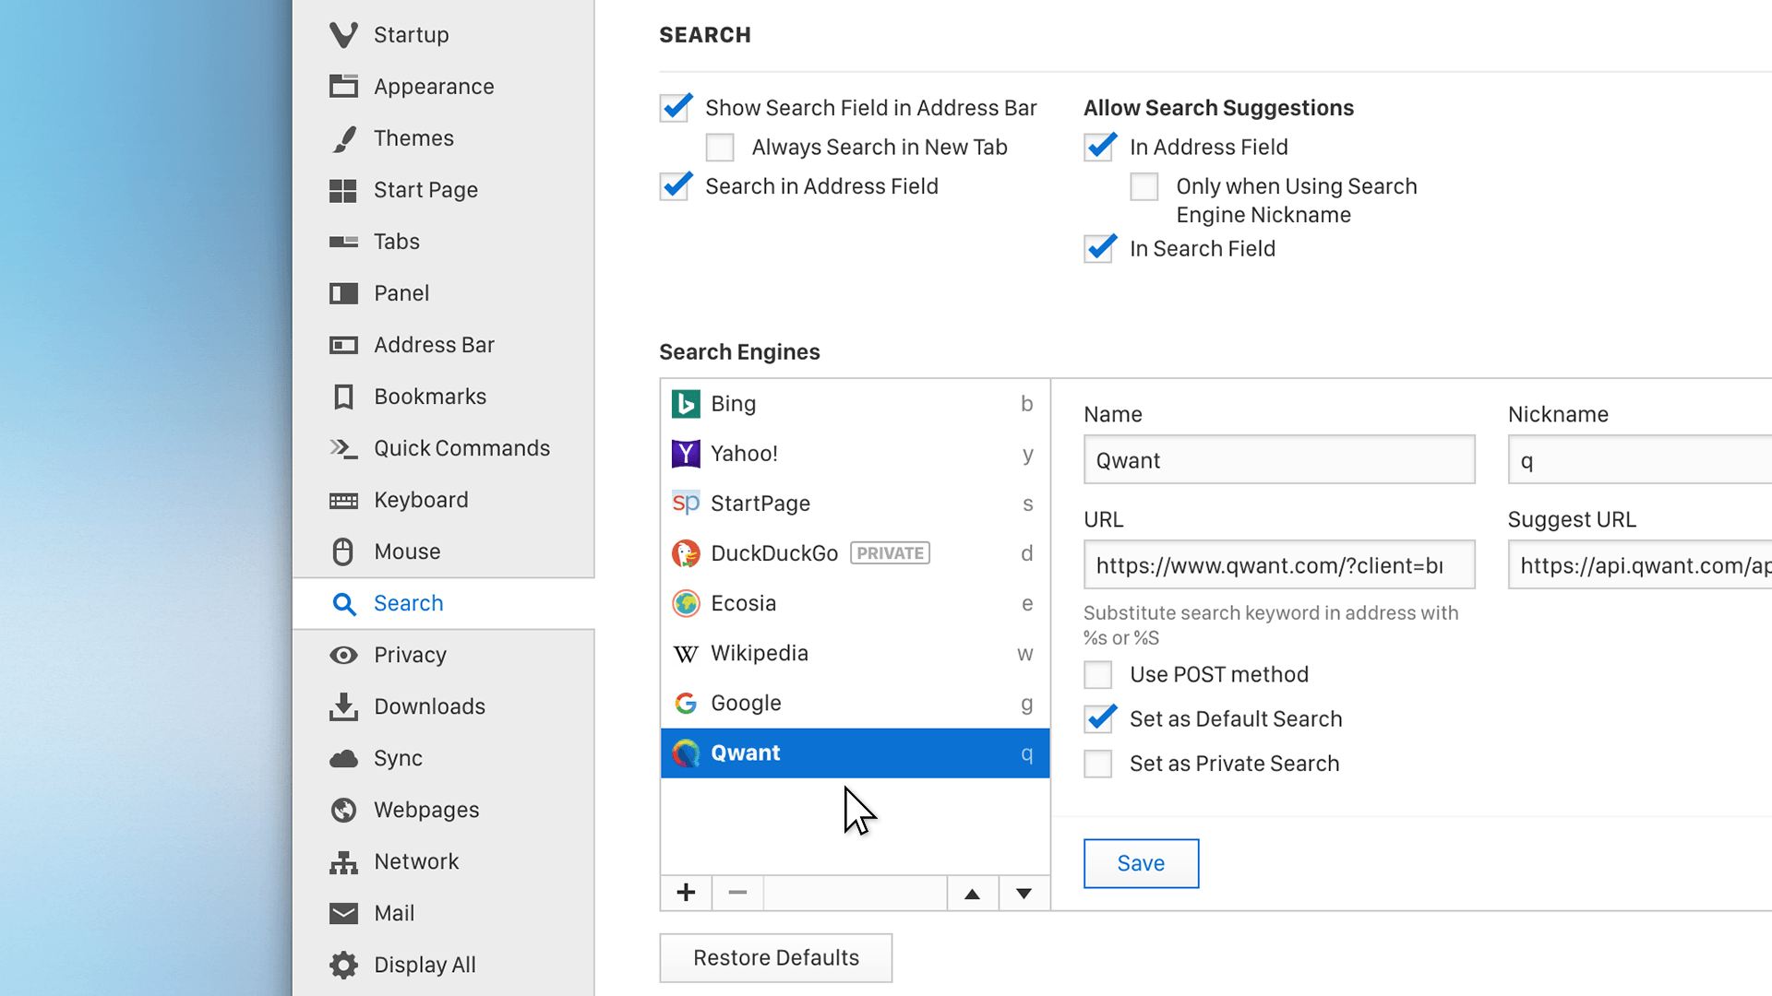Image resolution: width=1772 pixels, height=996 pixels.
Task: Enable Set as Private Search
Action: coord(1098,764)
